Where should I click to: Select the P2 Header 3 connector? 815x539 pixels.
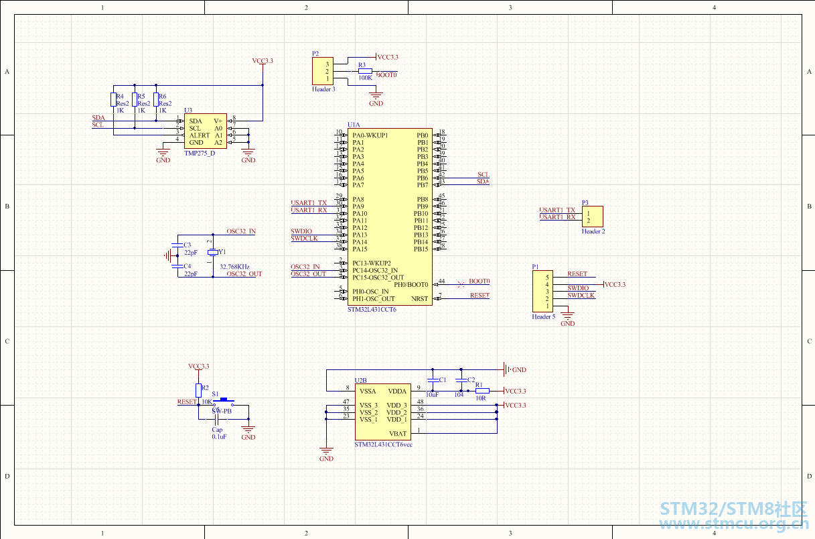(323, 72)
